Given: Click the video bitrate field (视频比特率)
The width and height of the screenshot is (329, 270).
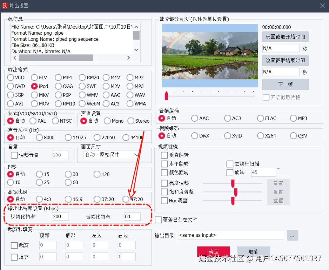Looking at the screenshot, I should pyautogui.click(x=60, y=216).
